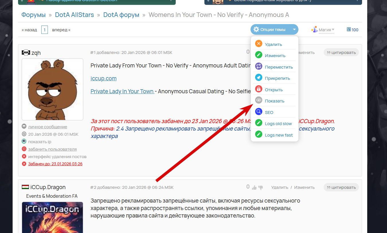Viewport: 387px width, 233px height.
Task: Click the blue Прикрепить pin icon
Action: [259, 78]
